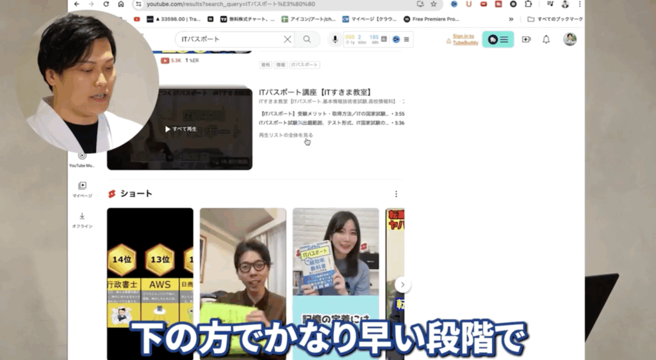Clear the ITパスポート search text
The width and height of the screenshot is (656, 360).
click(288, 40)
